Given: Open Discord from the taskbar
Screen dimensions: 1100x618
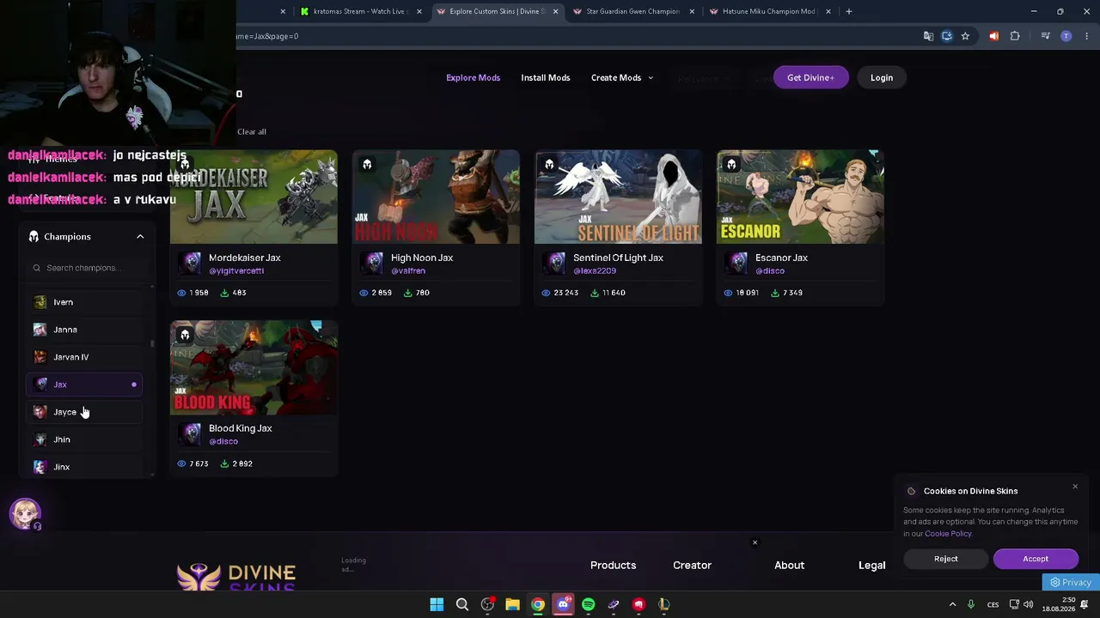Looking at the screenshot, I should [563, 604].
